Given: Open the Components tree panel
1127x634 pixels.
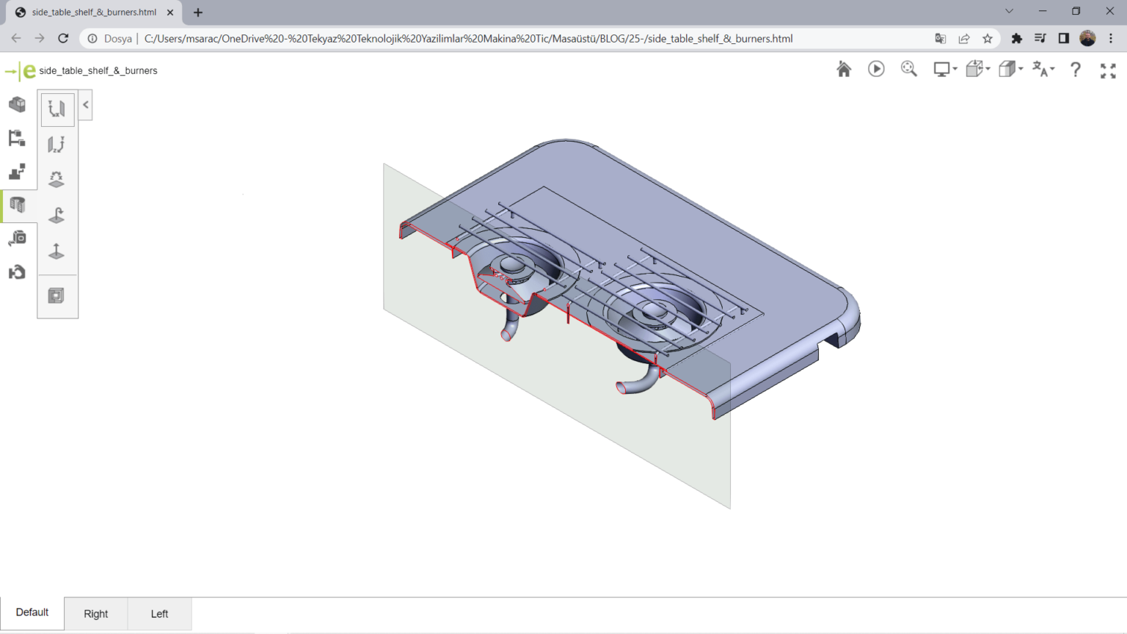Looking at the screenshot, I should (x=17, y=138).
